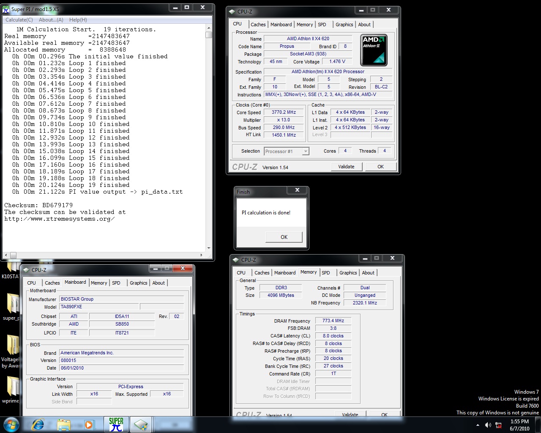Viewport: 541px width, 433px height.
Task: Show hidden system tray icons
Action: tap(478, 425)
